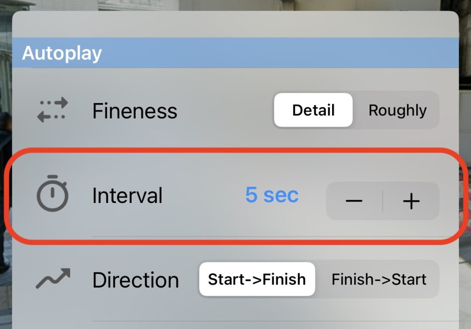Click the Direction trend arrow icon

[53, 278]
